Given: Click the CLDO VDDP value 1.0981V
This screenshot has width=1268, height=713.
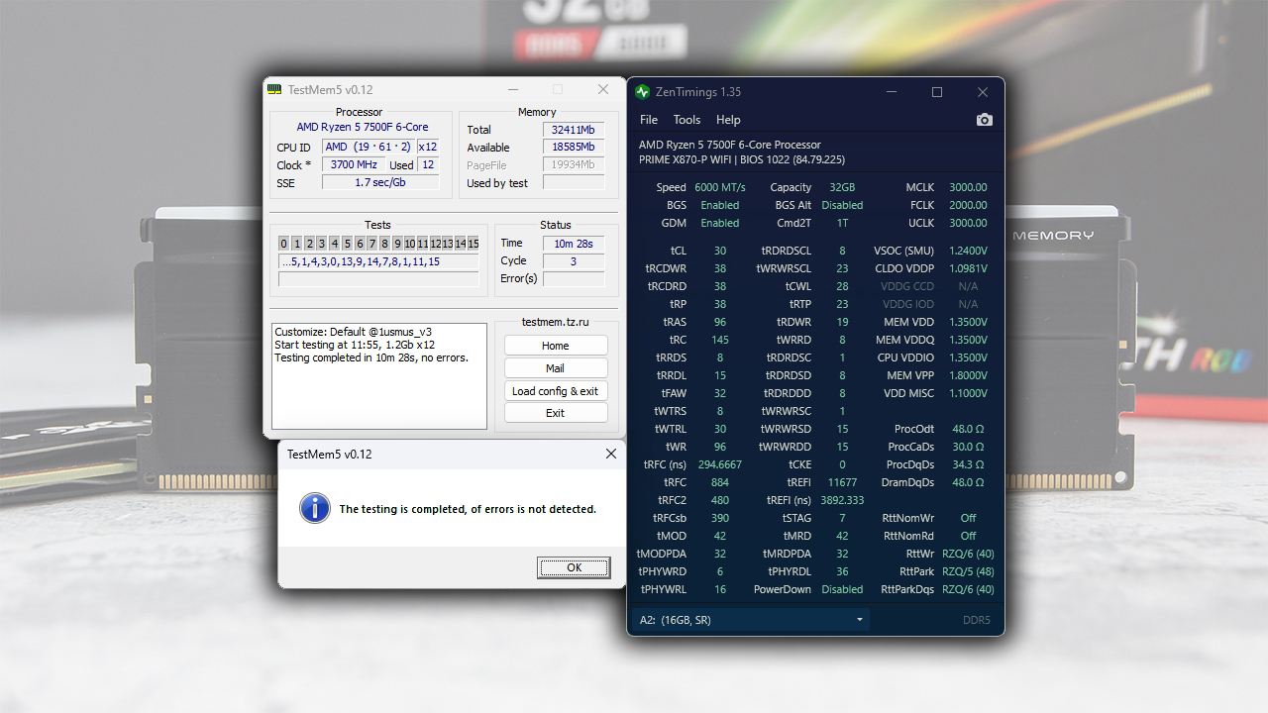Looking at the screenshot, I should (x=968, y=268).
